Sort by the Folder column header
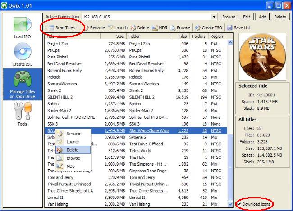Screen dimensions: 293x211 [149, 36]
